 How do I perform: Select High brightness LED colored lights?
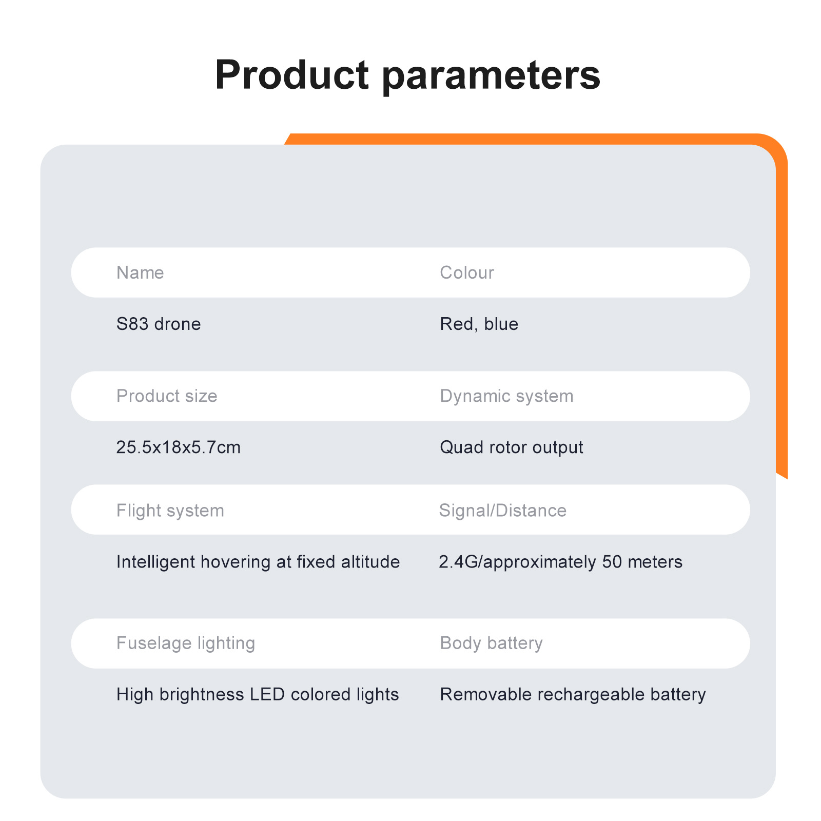(x=258, y=694)
